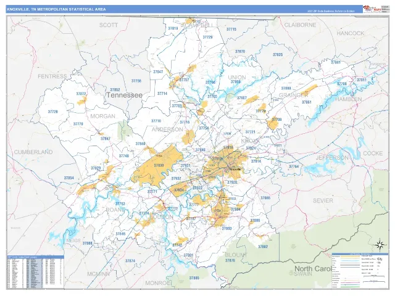Image resolution: width=395 pixels, height=296 pixels.
Task: Select the ROANE county label
Action: [x=115, y=210]
